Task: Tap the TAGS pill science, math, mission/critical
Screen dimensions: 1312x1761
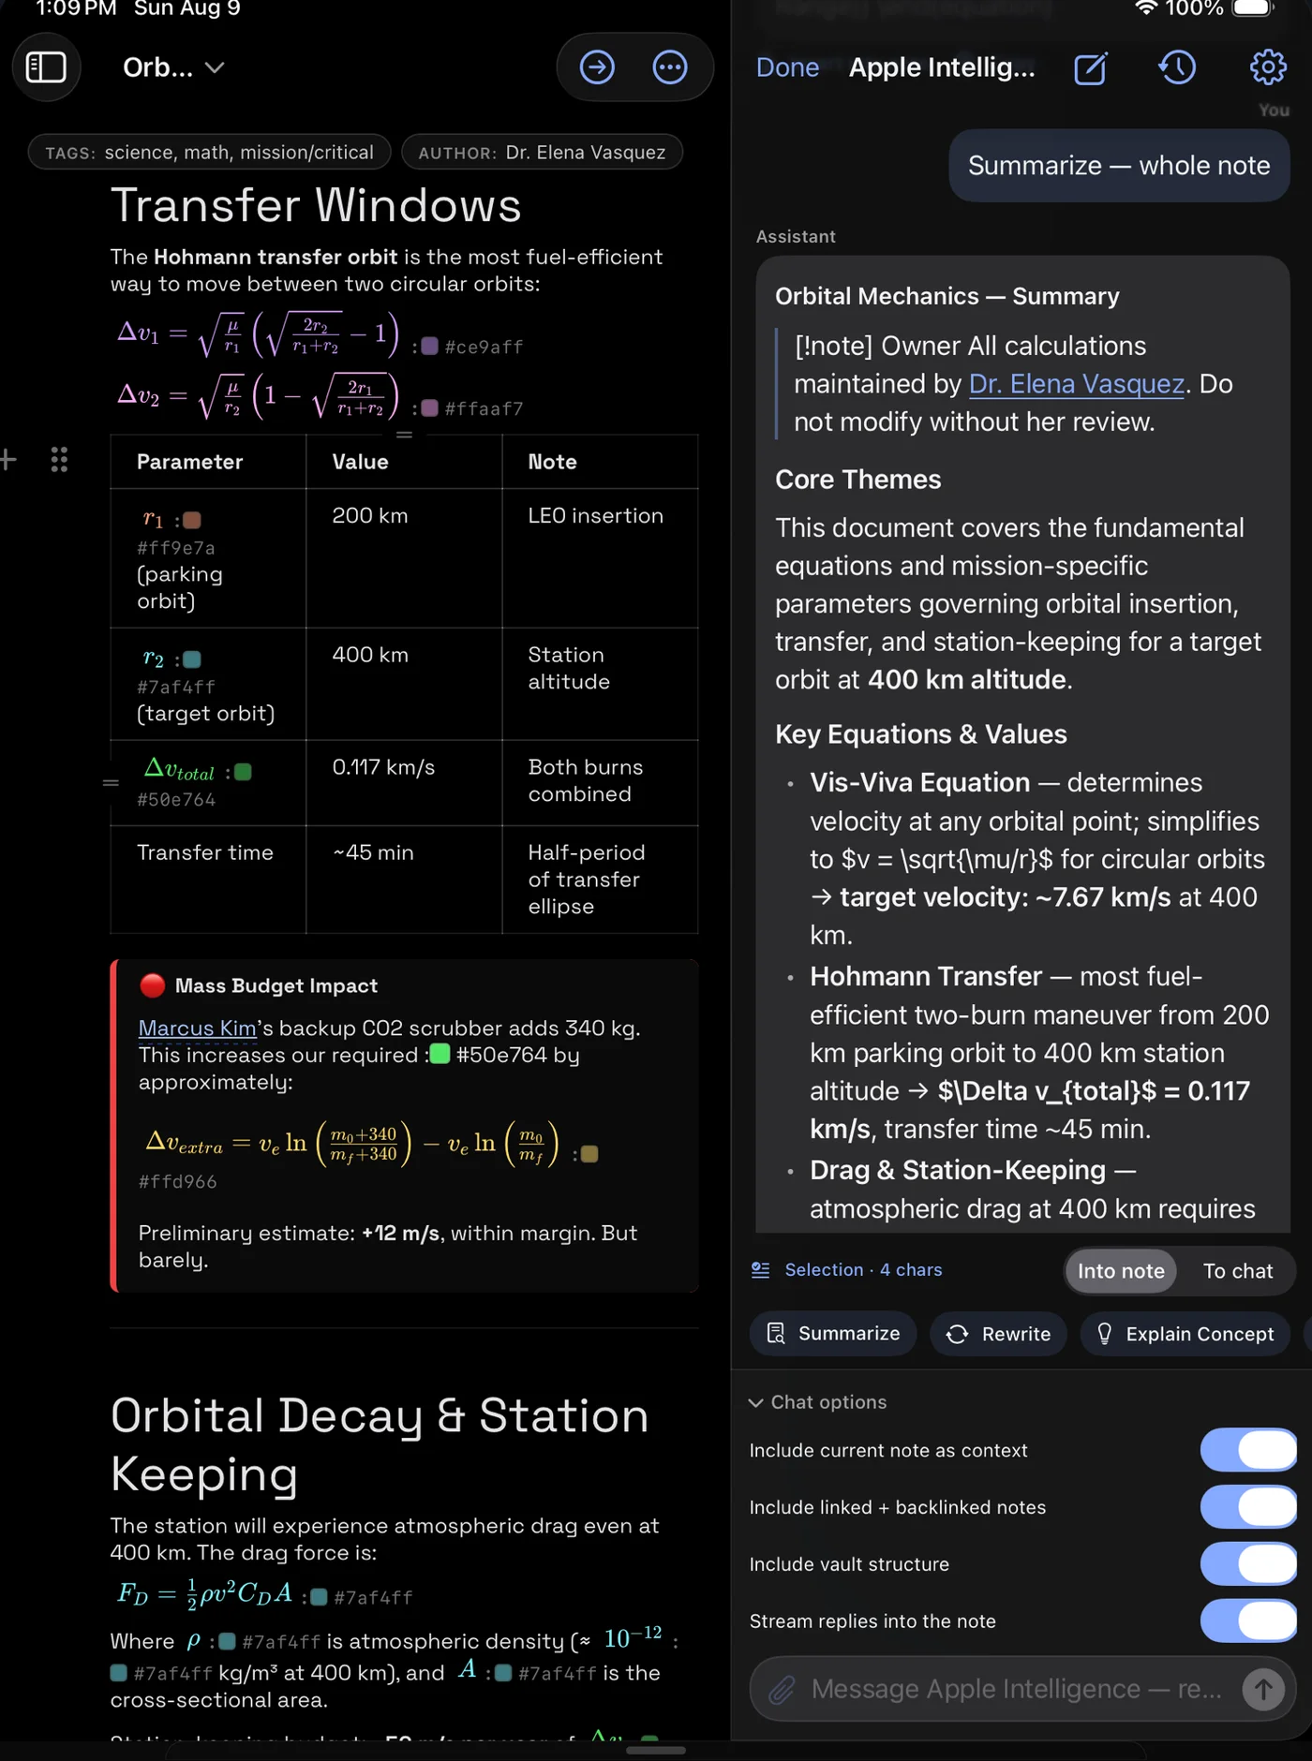Action: click(x=209, y=153)
